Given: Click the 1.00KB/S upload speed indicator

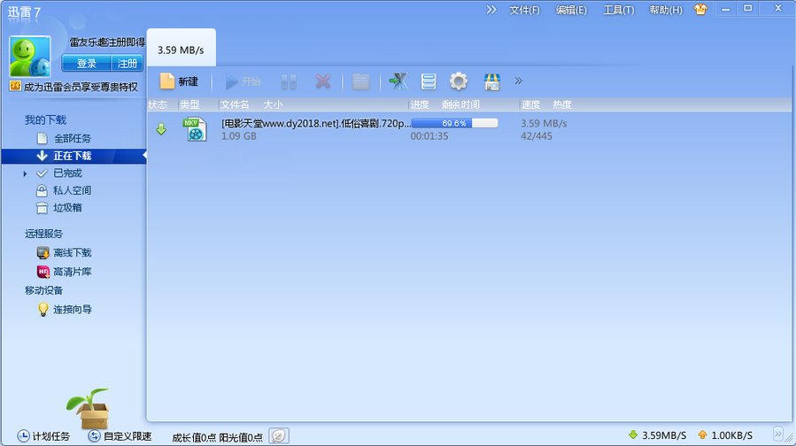Looking at the screenshot, I should click(725, 434).
